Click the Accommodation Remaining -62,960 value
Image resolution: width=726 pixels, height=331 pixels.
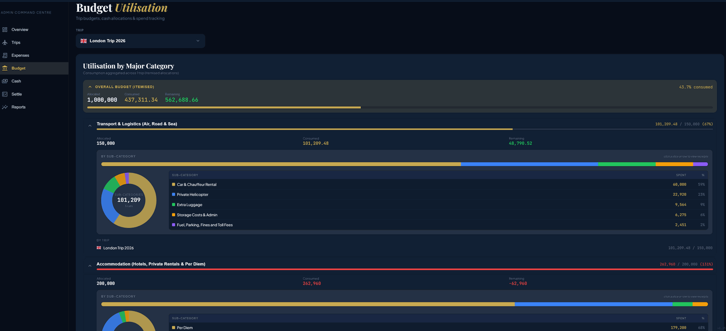518,283
